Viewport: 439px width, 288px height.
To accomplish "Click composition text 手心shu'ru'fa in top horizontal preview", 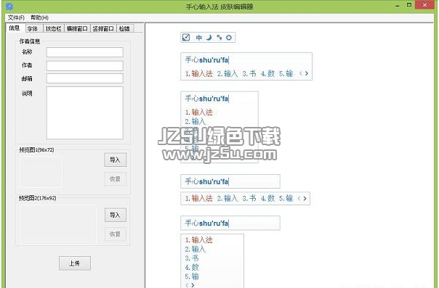I will pos(206,59).
